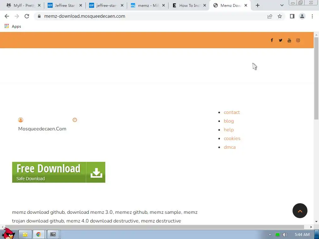Click the horizontal scrollbar right arrow

point(311,227)
